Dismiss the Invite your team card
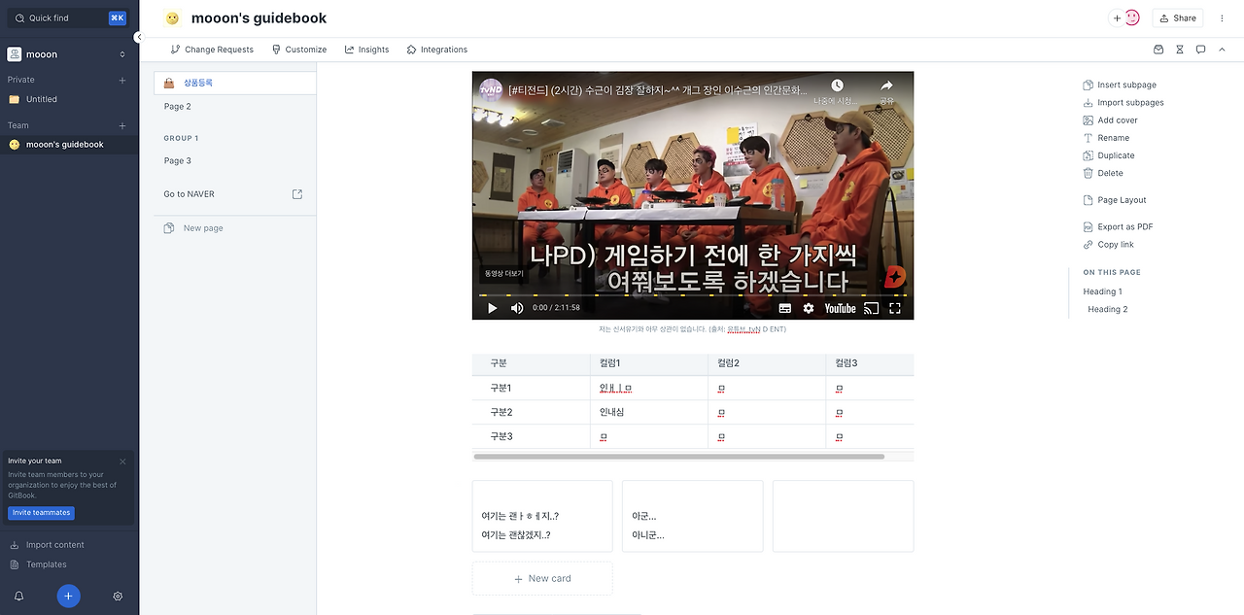 [122, 461]
